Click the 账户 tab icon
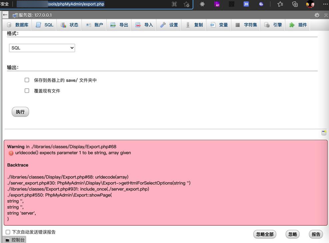 (x=88, y=25)
